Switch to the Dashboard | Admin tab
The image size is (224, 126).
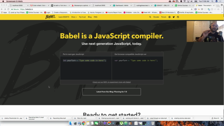[x=122, y=6]
